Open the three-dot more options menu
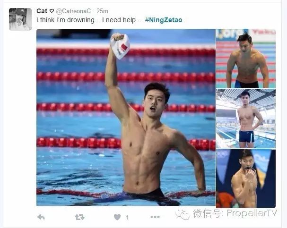287x228 pixels. tap(155, 217)
